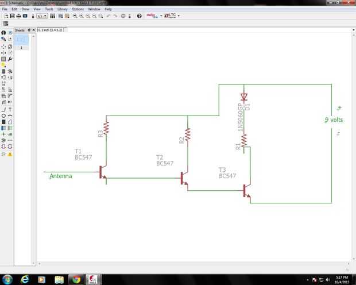Open Google Chrome from taskbar
The height and width of the screenshot is (285, 356).
pyautogui.click(x=76, y=279)
